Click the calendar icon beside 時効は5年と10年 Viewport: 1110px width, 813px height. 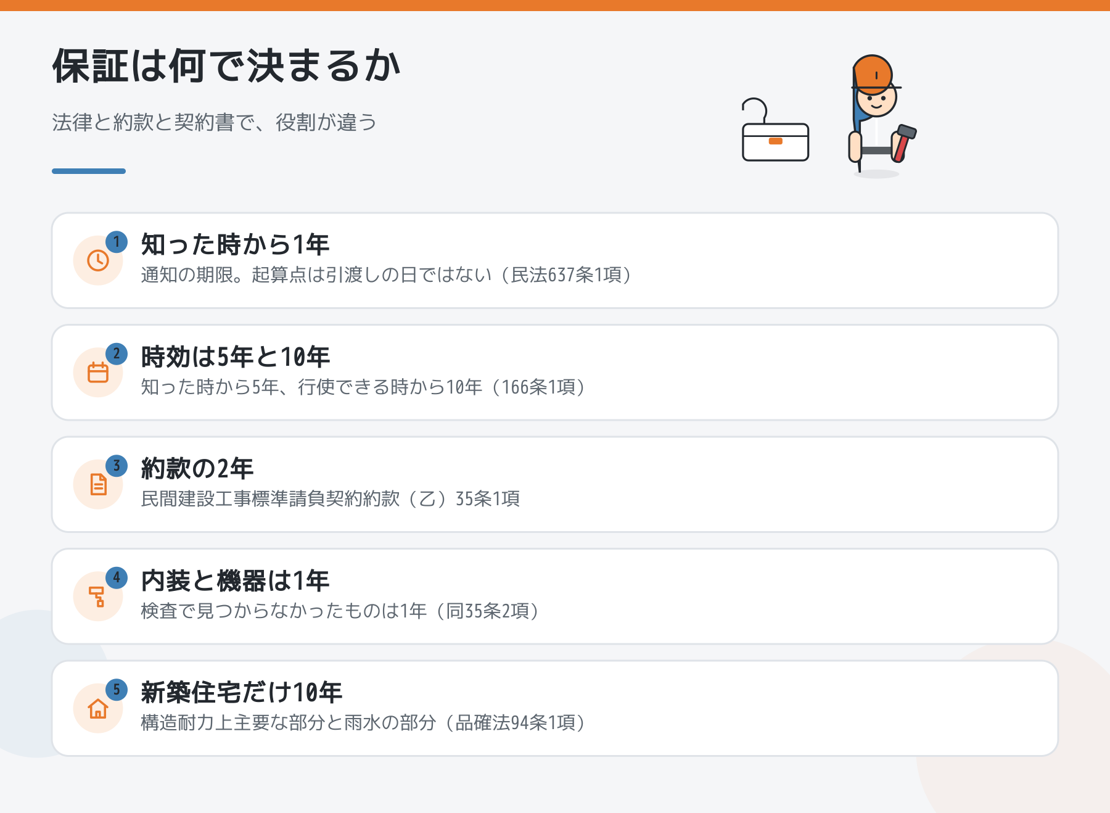pyautogui.click(x=98, y=373)
